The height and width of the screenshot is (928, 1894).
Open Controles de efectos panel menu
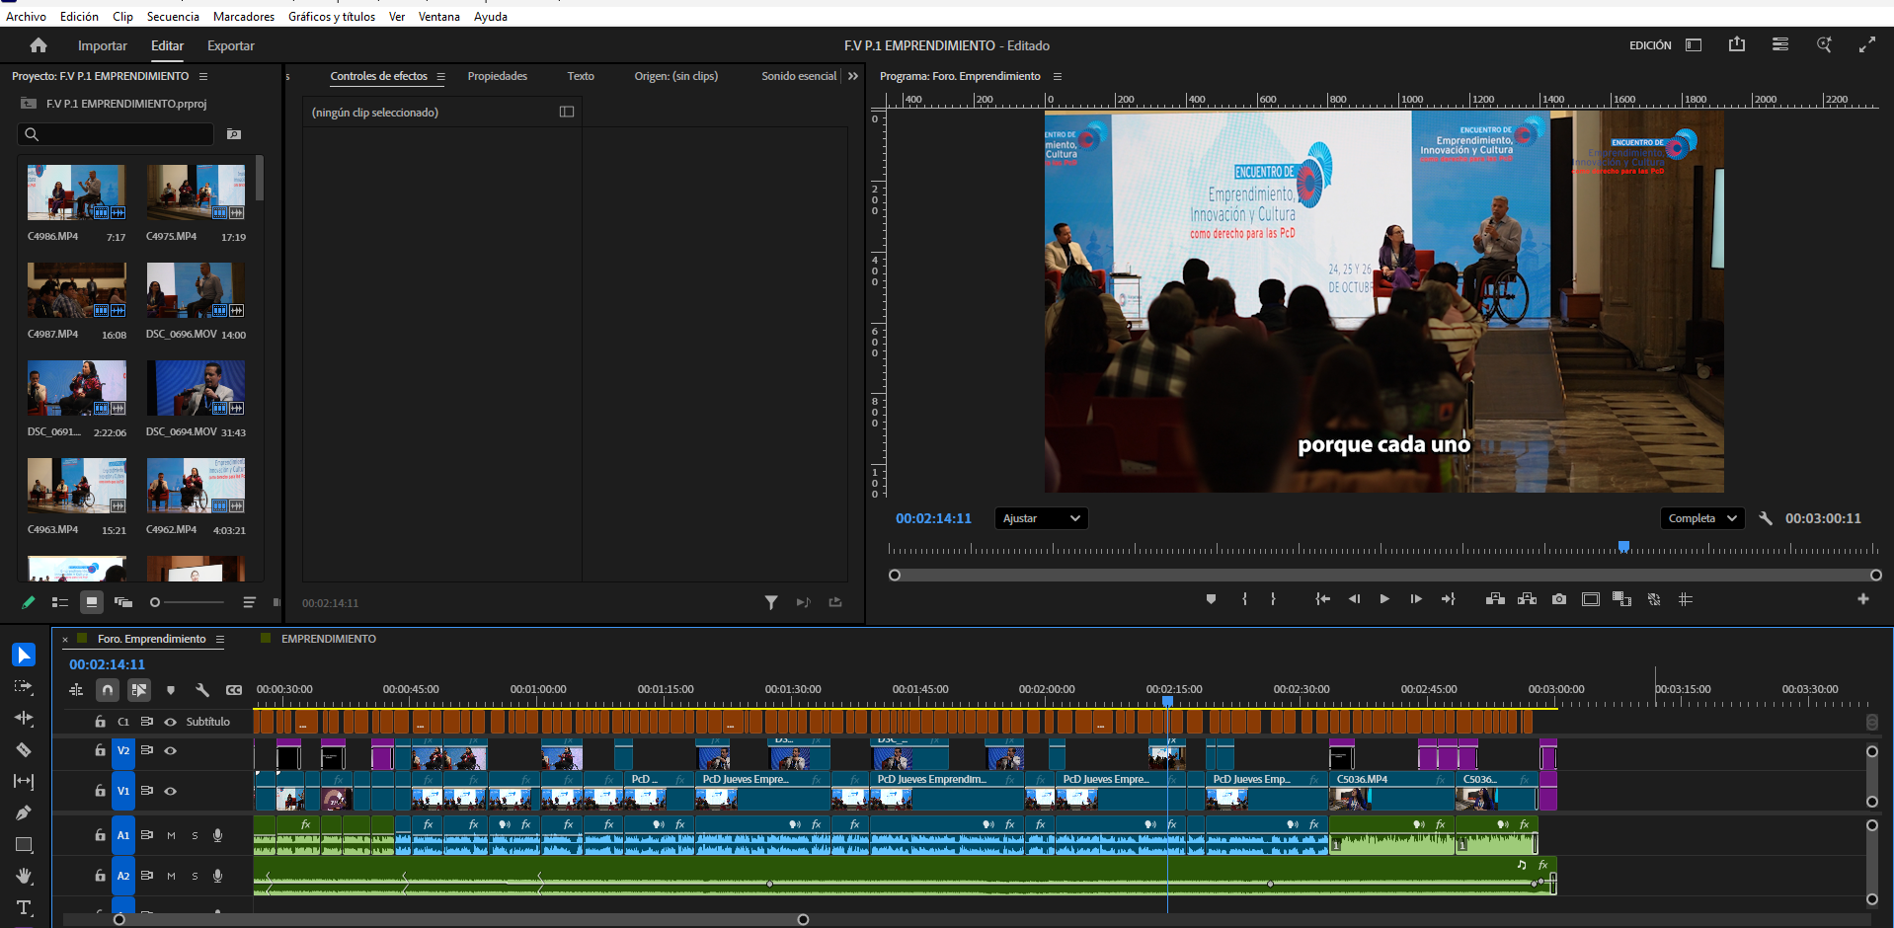click(x=440, y=76)
